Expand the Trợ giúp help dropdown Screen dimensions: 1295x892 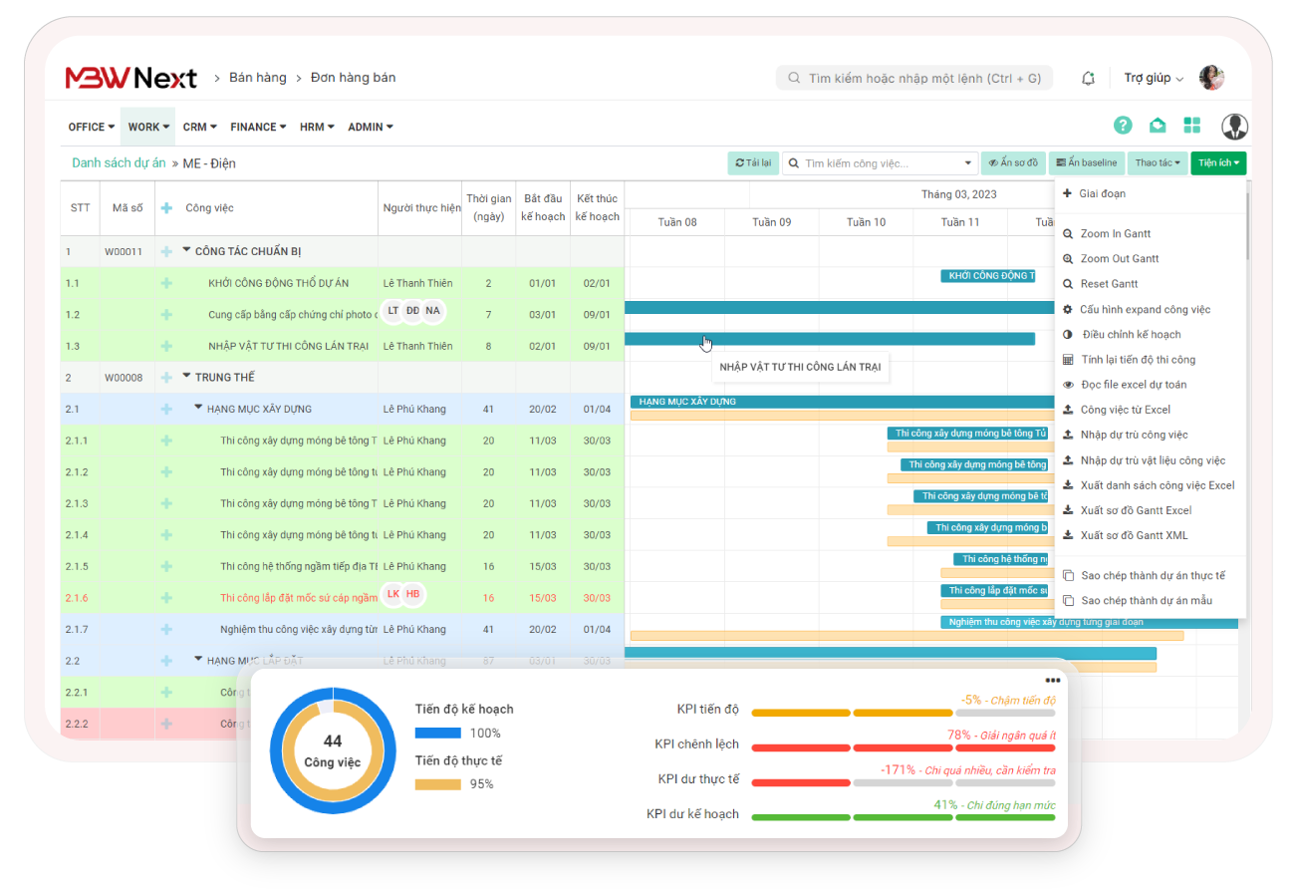pos(1154,78)
